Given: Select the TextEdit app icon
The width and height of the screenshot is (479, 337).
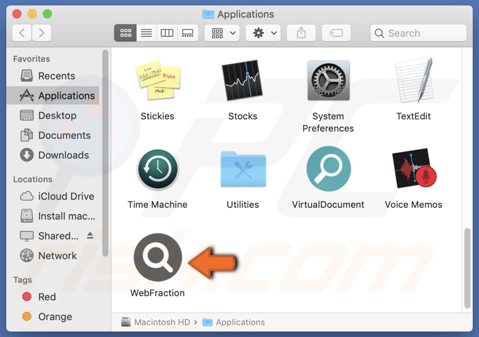Looking at the screenshot, I should (x=414, y=81).
